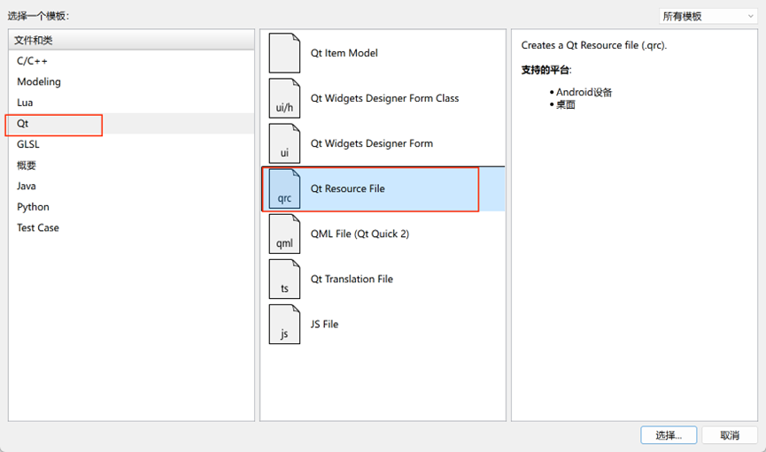Viewport: 766px width, 452px height.
Task: Pick the Qt Translation File label
Action: tap(352, 279)
